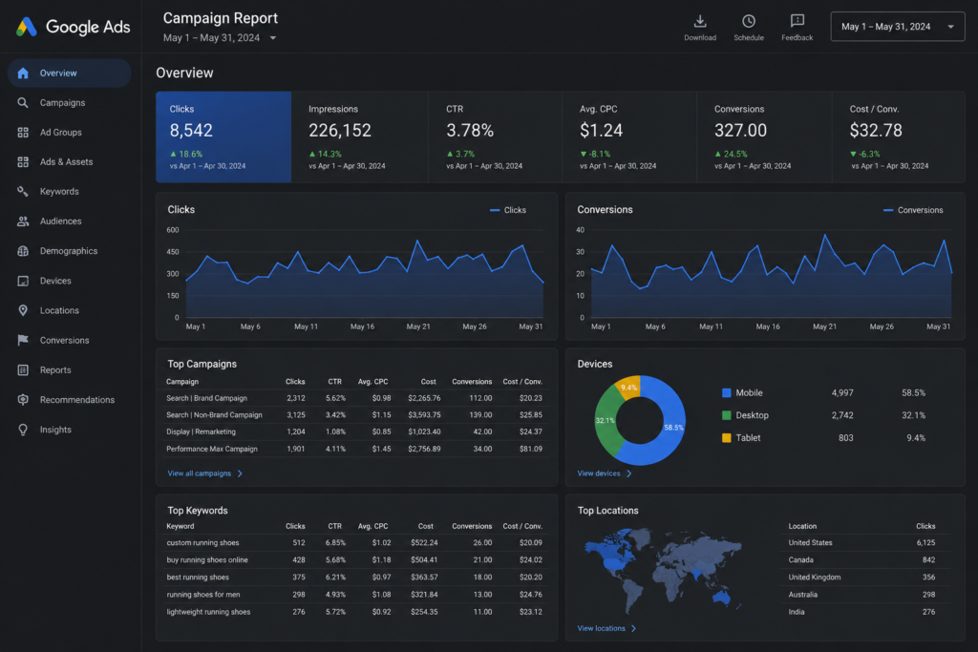978x652 pixels.
Task: Click the Keywords key icon
Action: click(23, 191)
